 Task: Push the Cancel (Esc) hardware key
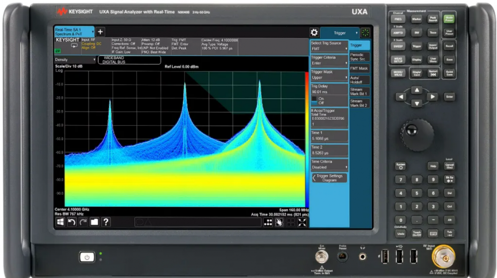pos(449,166)
